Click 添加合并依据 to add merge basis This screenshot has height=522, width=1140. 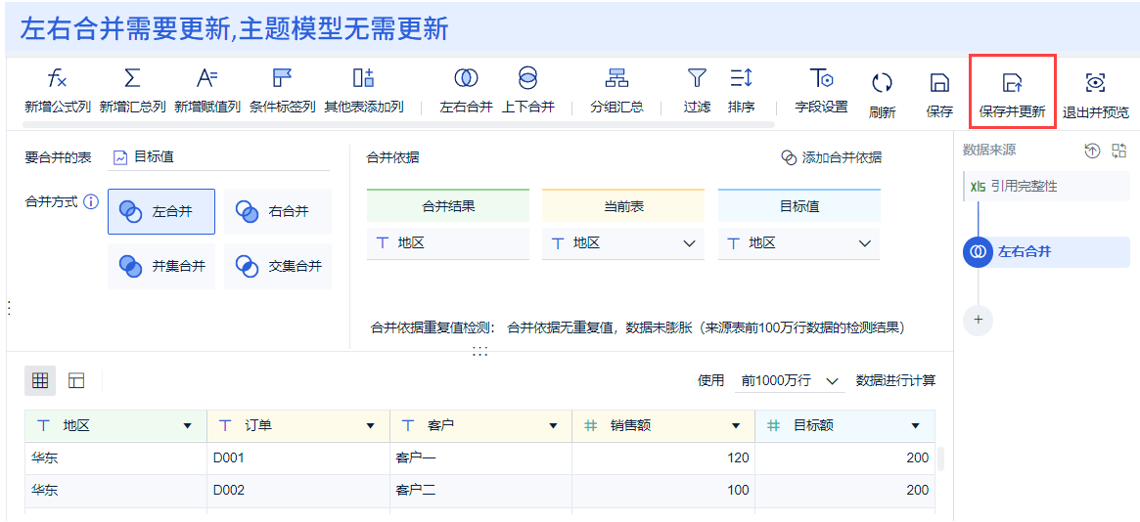(831, 157)
